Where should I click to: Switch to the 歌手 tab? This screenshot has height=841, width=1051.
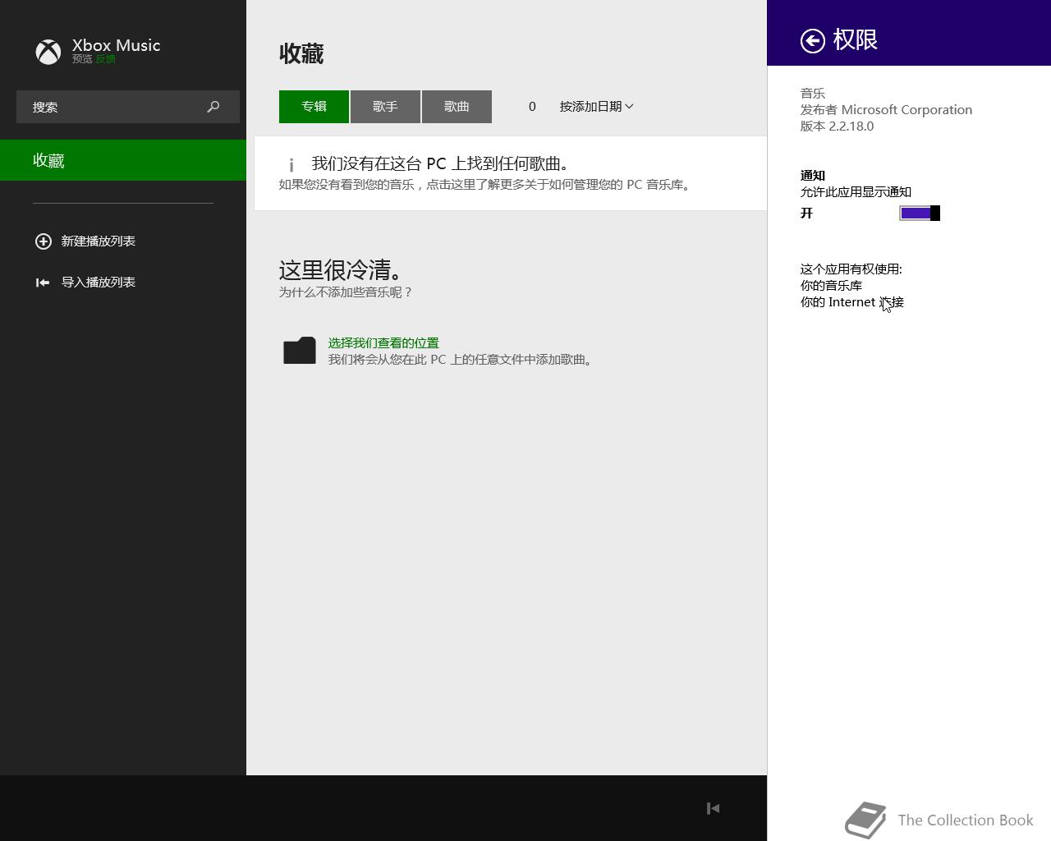[x=385, y=107]
